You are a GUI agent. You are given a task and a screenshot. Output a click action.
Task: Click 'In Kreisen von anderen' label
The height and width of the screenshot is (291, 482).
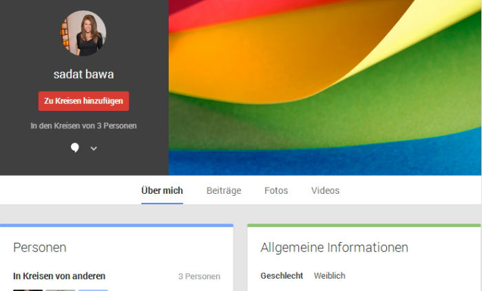[59, 276]
